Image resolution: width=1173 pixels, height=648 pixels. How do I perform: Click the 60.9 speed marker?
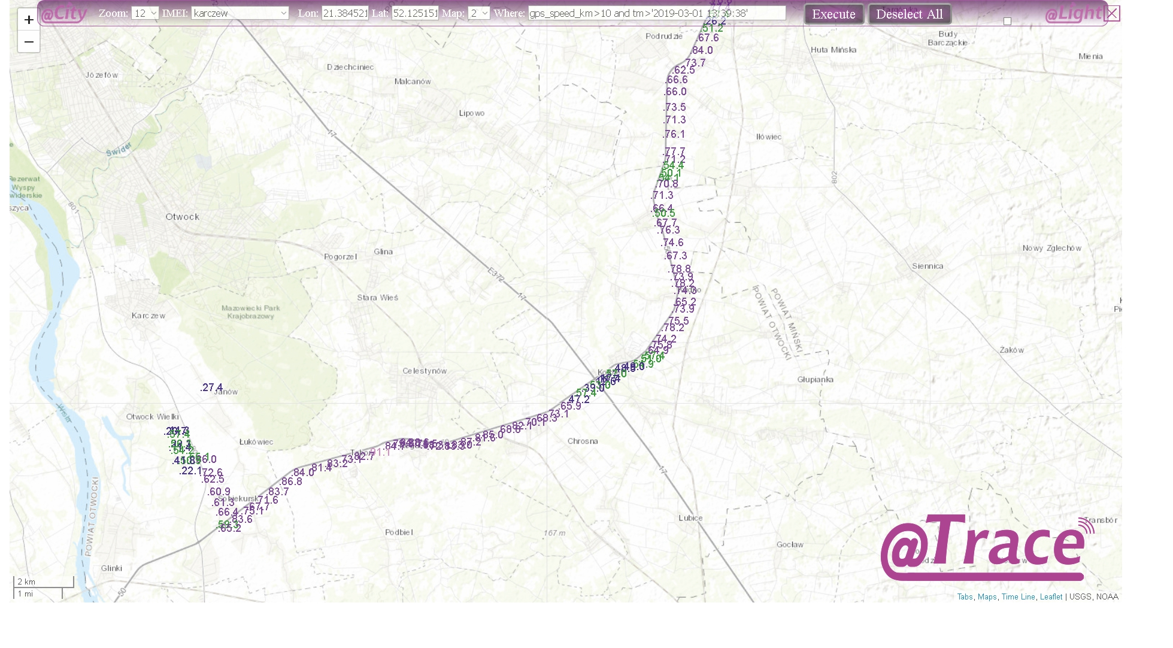(219, 492)
